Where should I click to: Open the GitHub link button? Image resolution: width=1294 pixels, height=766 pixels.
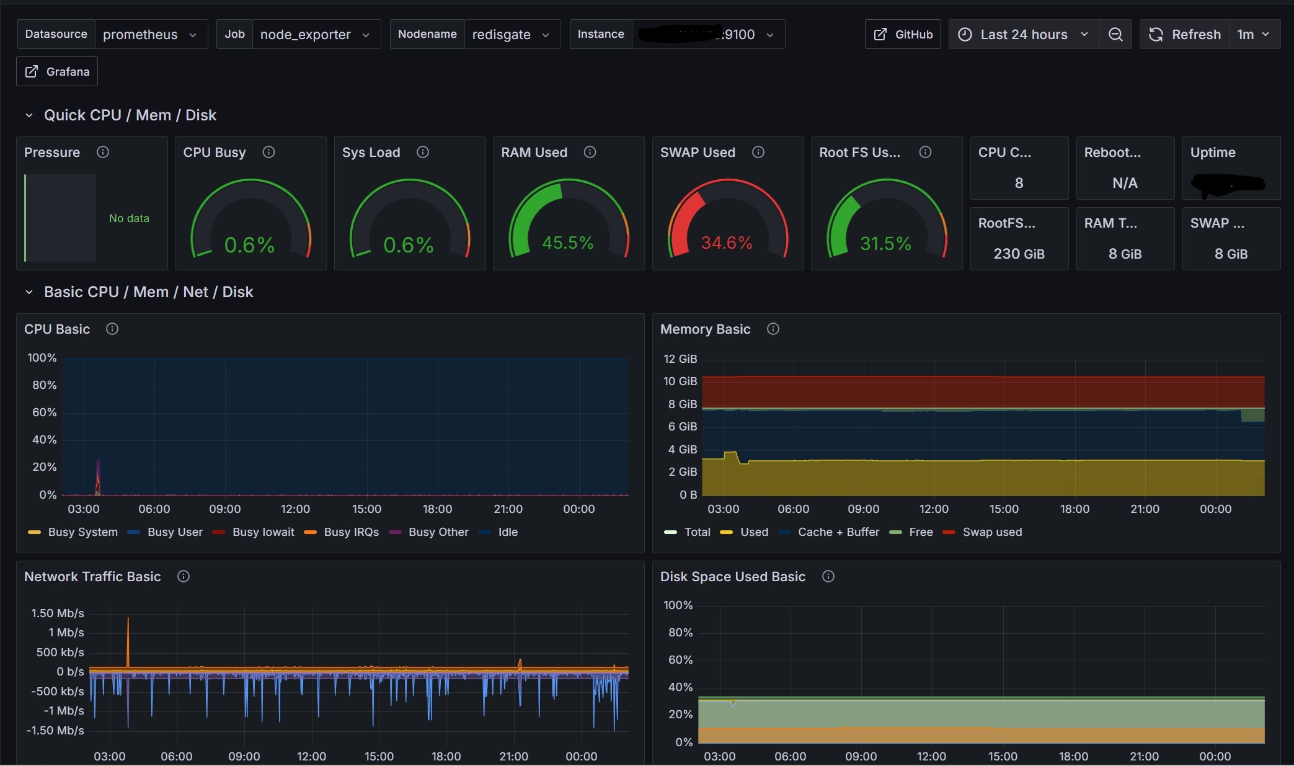(x=903, y=34)
